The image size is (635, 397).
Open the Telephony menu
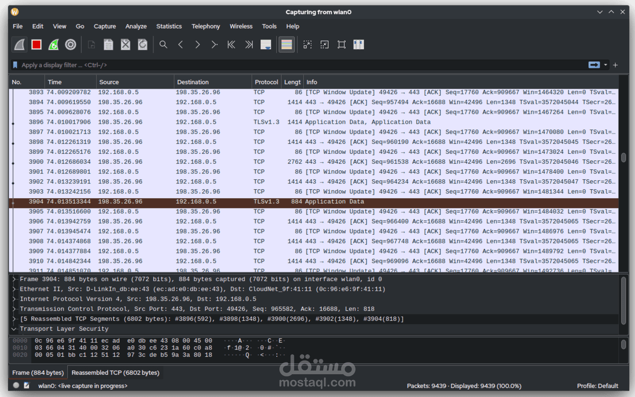click(206, 26)
